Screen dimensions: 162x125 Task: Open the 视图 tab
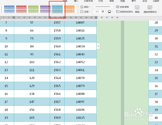coord(122,1)
